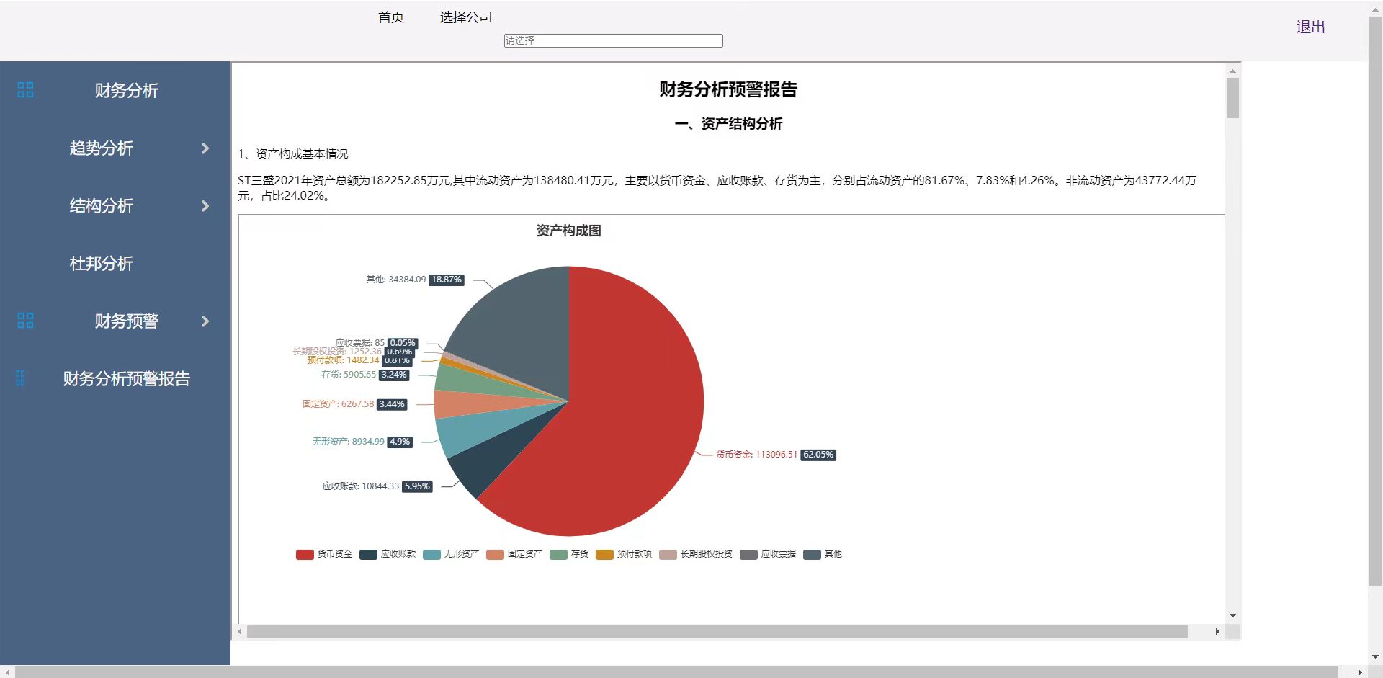Click the page's outer vertical scrollbar

click(1375, 301)
